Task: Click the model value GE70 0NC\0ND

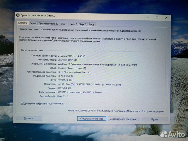Action: click(x=65, y=76)
